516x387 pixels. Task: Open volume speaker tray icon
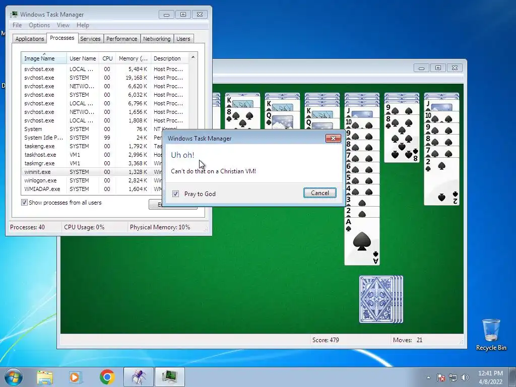(x=465, y=377)
